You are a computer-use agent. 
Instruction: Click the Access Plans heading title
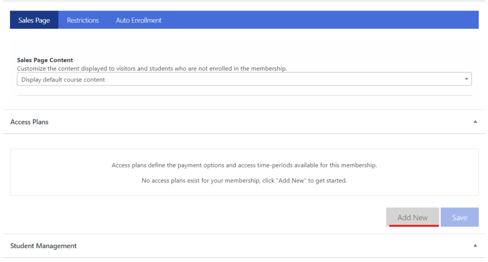(x=29, y=122)
